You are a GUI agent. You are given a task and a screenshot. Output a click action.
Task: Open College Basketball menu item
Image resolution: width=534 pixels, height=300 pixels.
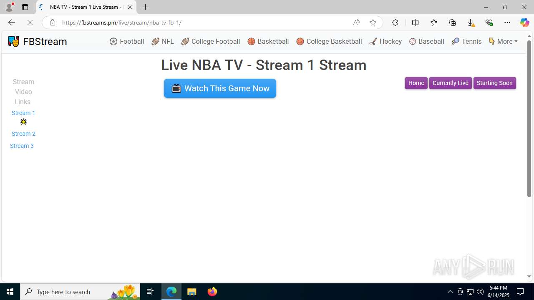(329, 41)
